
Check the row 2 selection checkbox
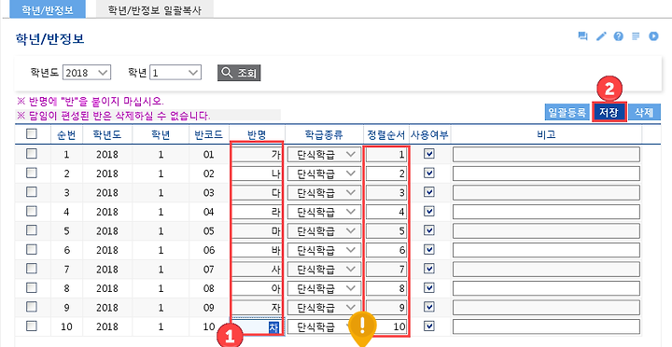[32, 173]
